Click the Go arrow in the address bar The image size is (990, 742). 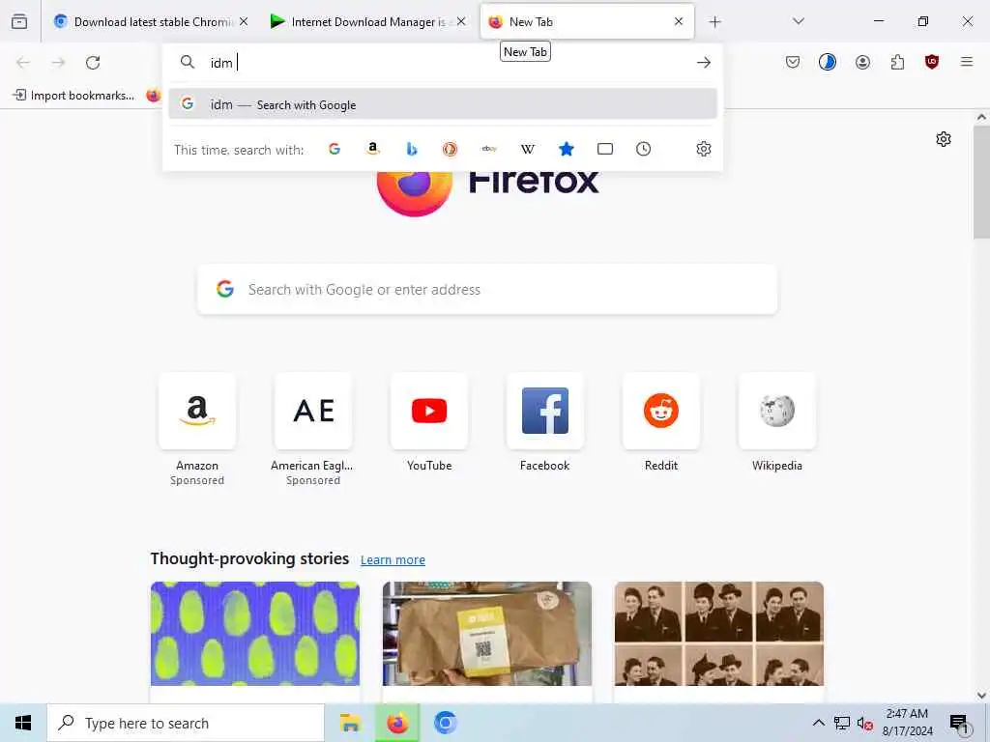coord(704,63)
